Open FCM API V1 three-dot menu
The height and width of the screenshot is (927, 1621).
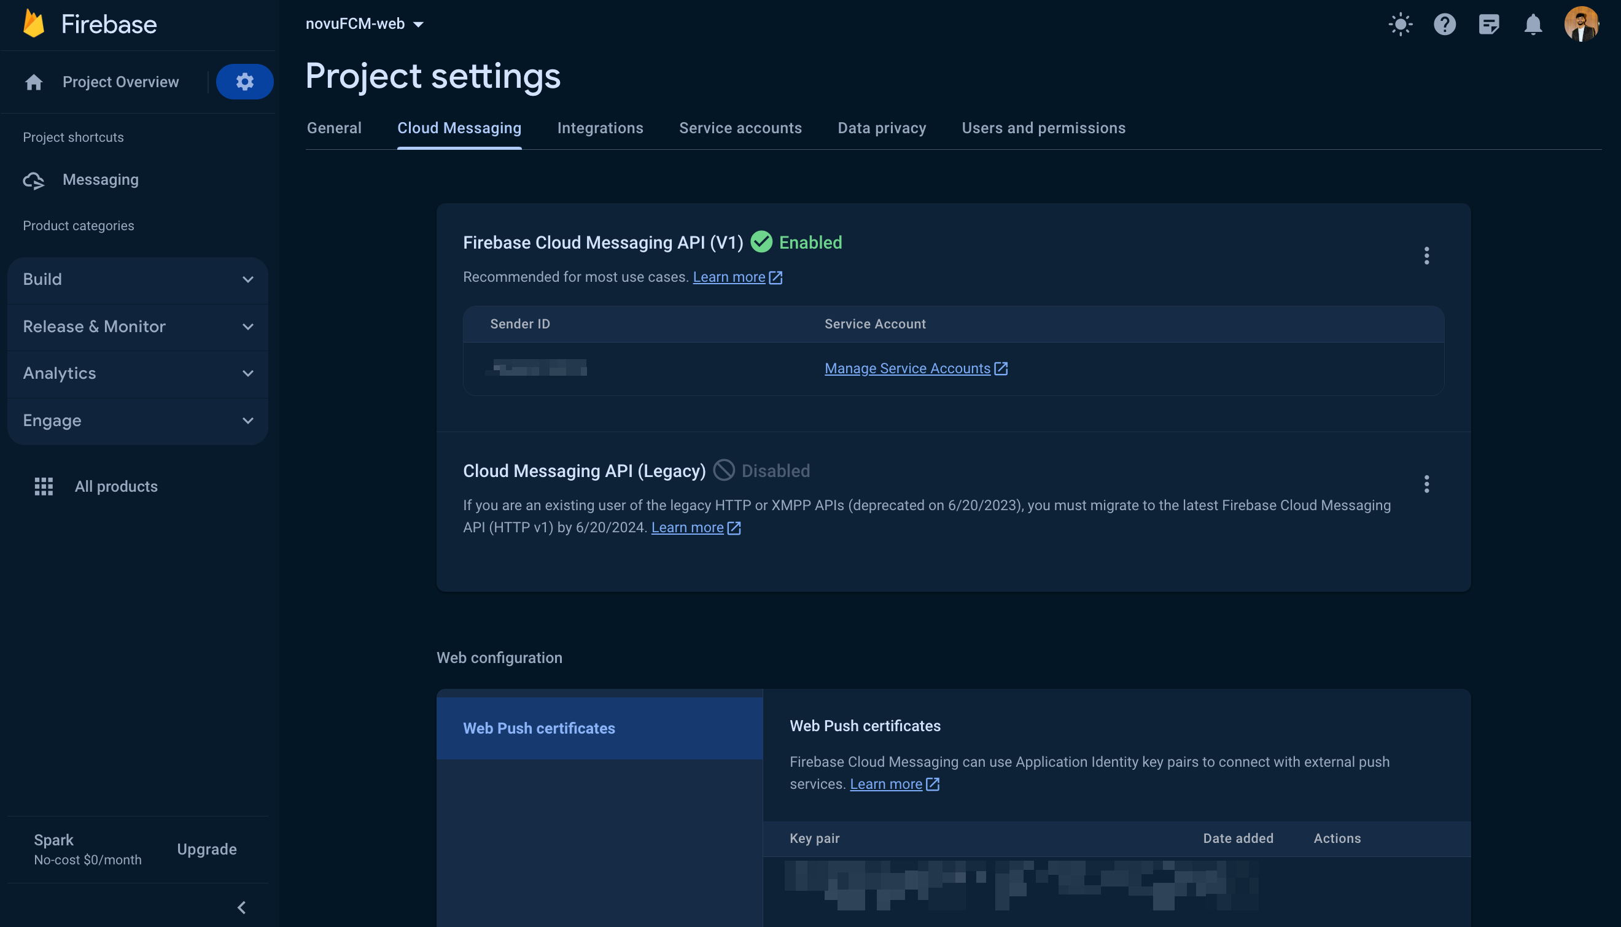1426,255
